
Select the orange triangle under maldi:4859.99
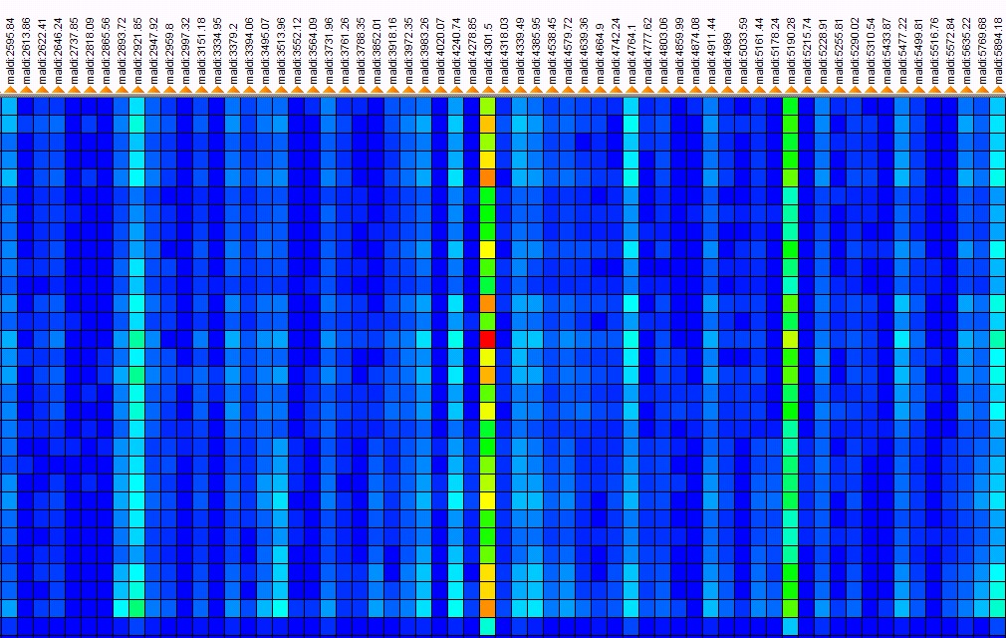point(680,90)
